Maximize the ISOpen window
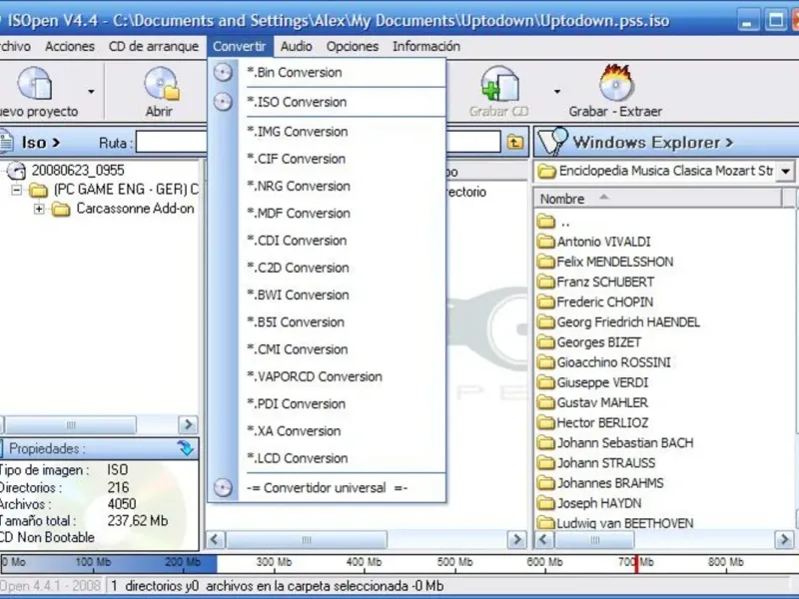The image size is (799, 599). (x=776, y=21)
